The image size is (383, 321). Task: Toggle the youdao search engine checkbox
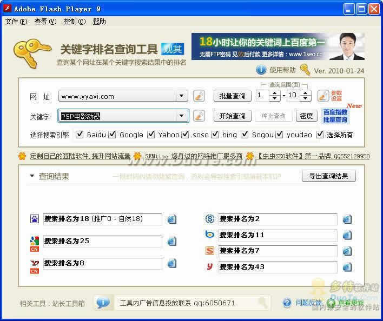coord(279,135)
